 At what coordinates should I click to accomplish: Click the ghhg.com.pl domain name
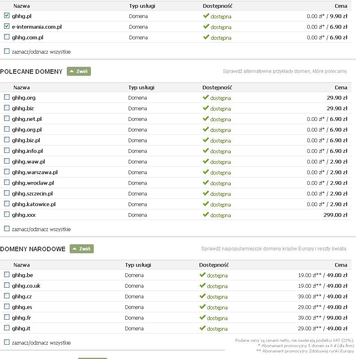[27, 38]
